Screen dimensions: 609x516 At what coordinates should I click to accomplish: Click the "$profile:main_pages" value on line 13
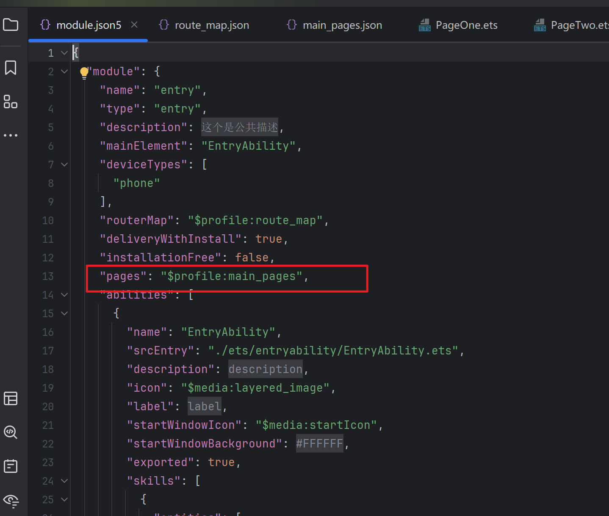(231, 276)
